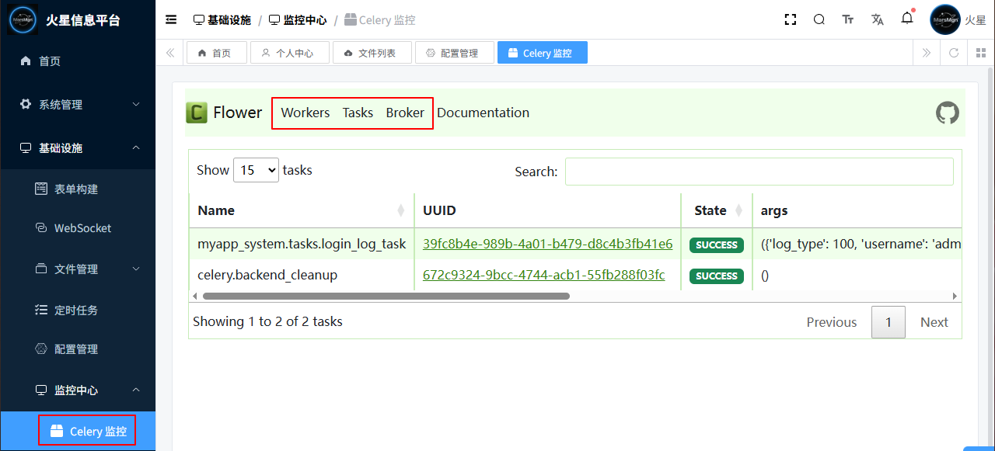Open the notification bell
995x451 pixels.
(907, 19)
